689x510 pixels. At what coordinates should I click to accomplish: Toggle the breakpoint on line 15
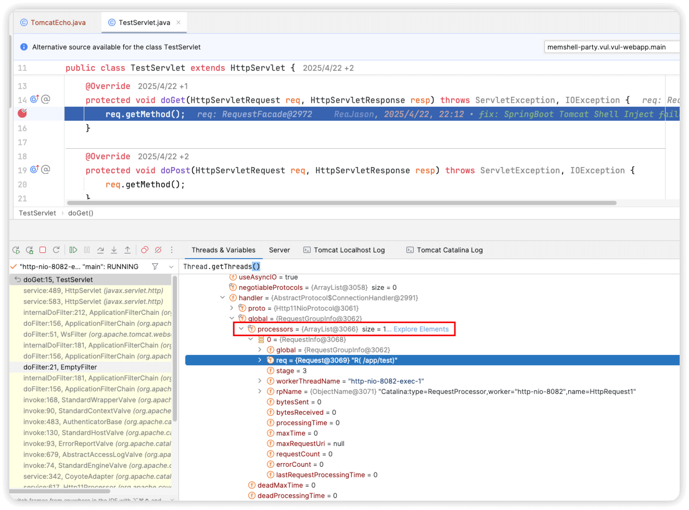tap(22, 113)
